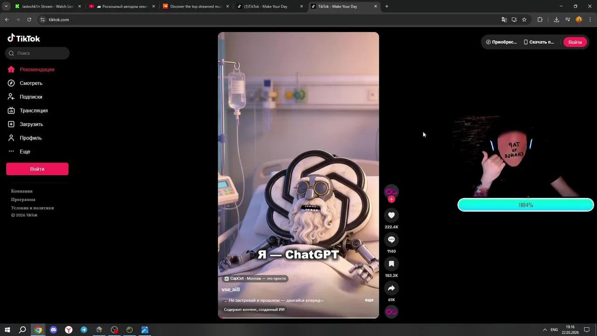This screenshot has height=336, width=597.
Task: Click the red Войти button in sidebar
Action: (x=37, y=169)
